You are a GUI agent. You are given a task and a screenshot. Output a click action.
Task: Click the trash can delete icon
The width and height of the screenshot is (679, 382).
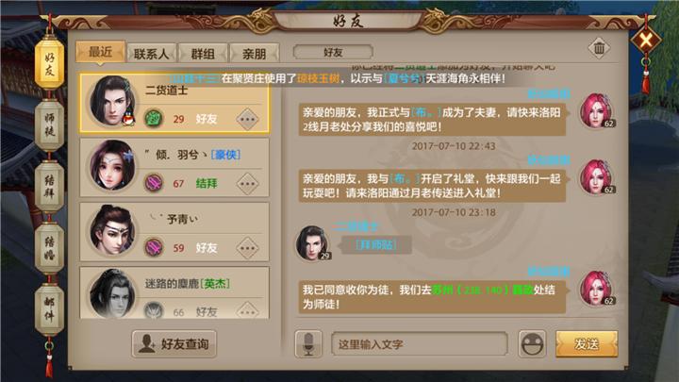(599, 48)
